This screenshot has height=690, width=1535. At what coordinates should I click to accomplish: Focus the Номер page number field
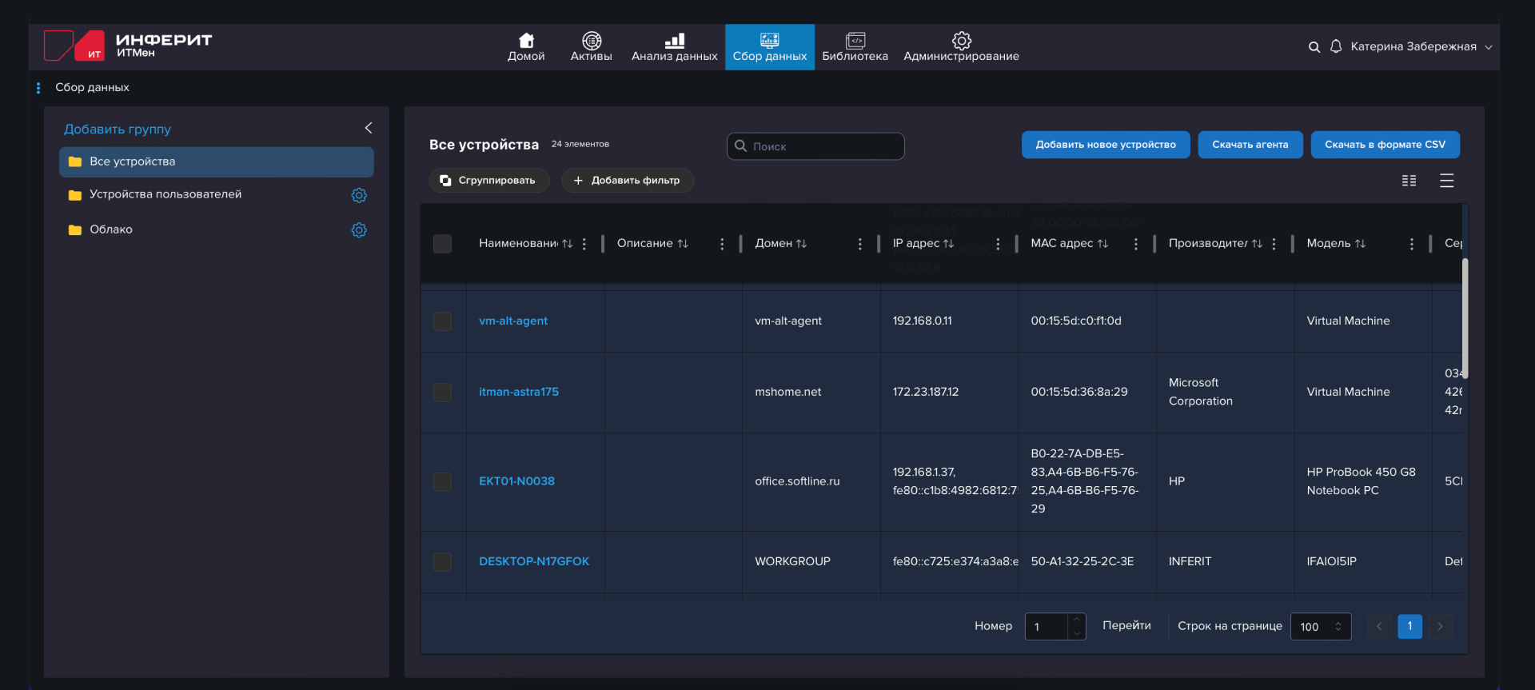[1047, 627]
